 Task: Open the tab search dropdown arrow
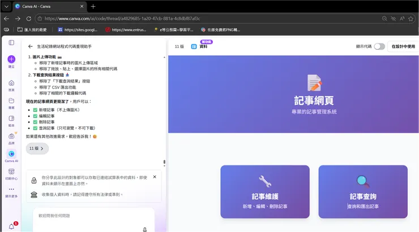point(6,6)
